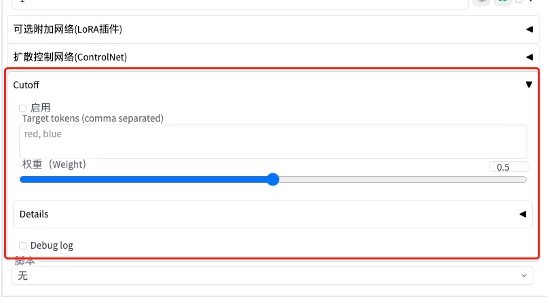Click the Details section label

pos(34,214)
